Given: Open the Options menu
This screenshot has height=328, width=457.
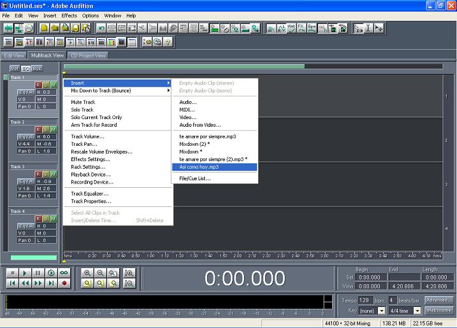Looking at the screenshot, I should click(x=91, y=16).
